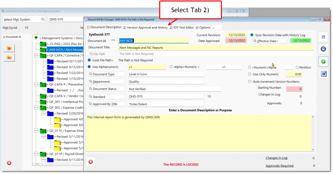The width and height of the screenshot is (333, 174).
Task: Click the document description text area
Action: pos(199,133)
